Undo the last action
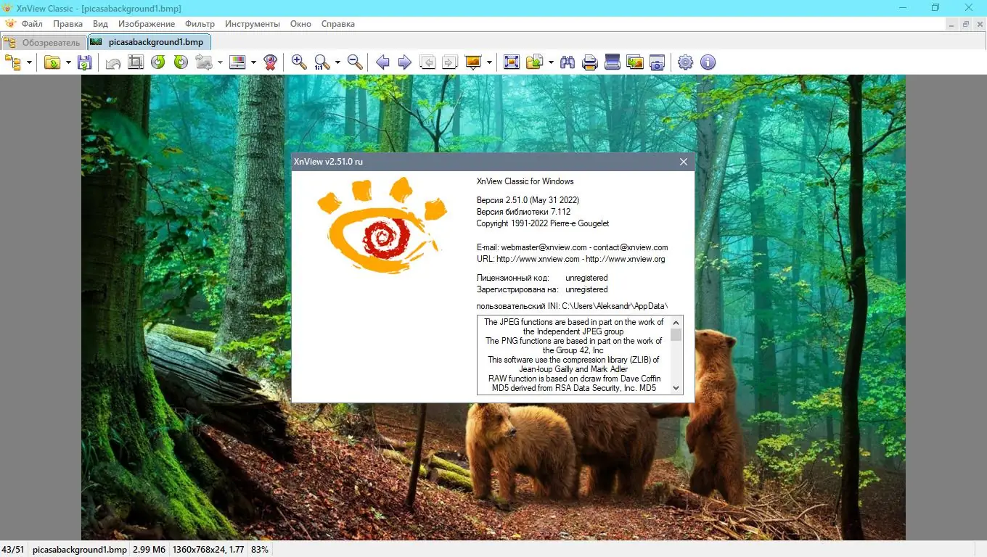 click(x=112, y=62)
